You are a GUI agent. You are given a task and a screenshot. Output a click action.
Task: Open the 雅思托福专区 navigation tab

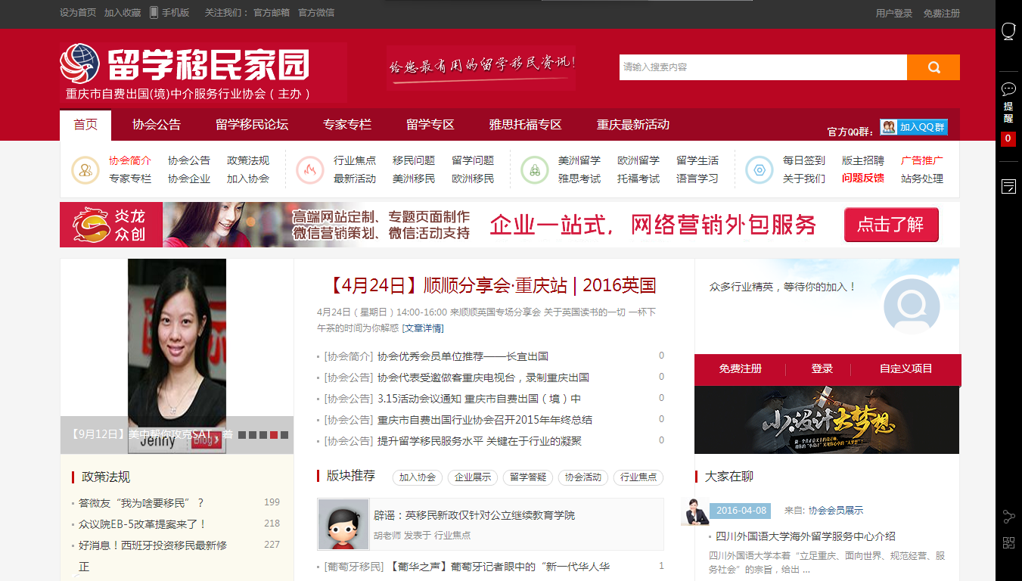[x=526, y=125]
